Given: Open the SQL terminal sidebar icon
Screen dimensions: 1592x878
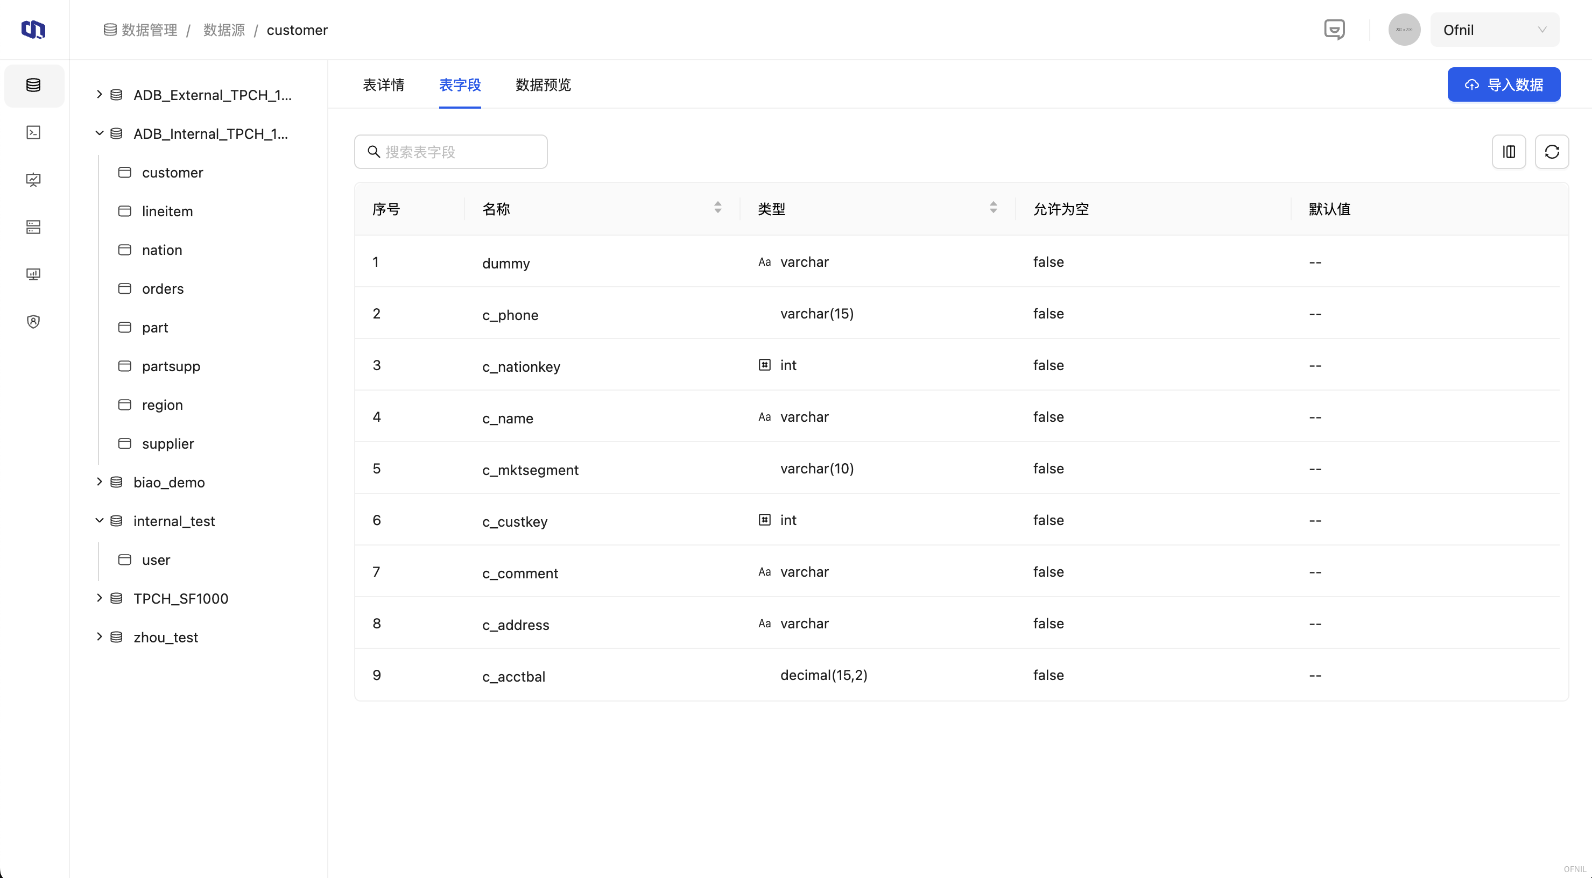Looking at the screenshot, I should coord(33,132).
